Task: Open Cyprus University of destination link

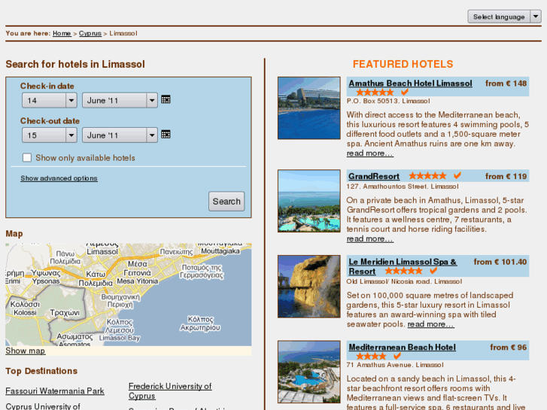Action: click(x=43, y=406)
